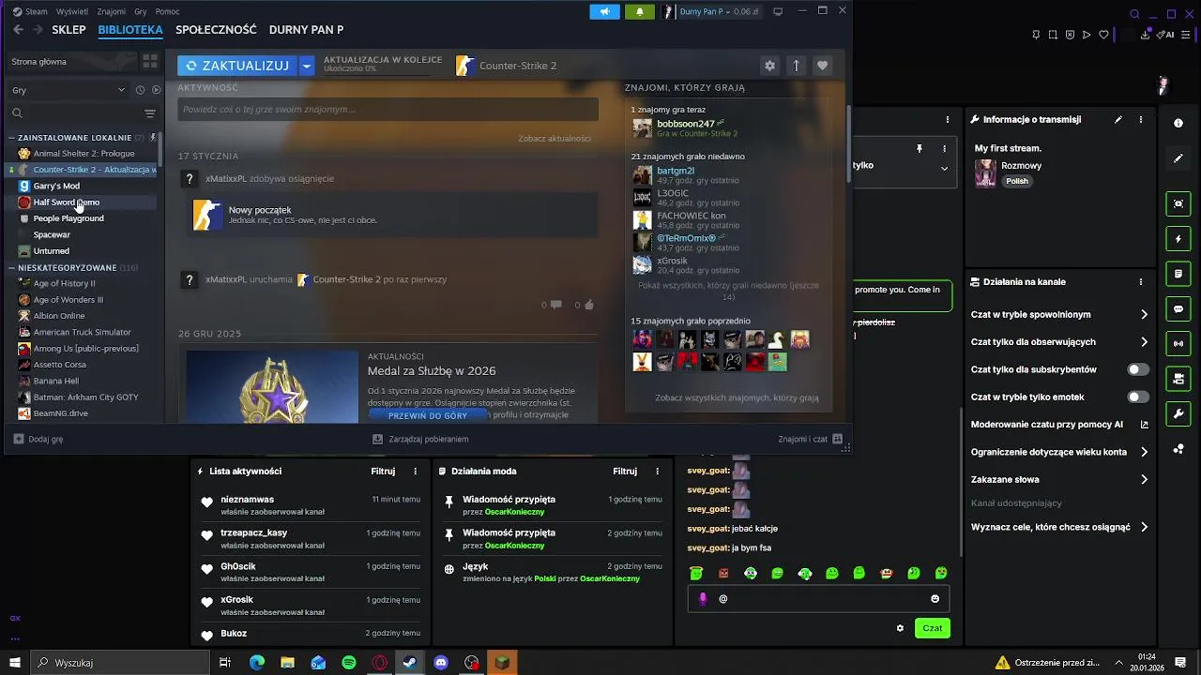Collapse NIESKATEGORYZOWANE section
Image resolution: width=1201 pixels, height=675 pixels.
click(x=12, y=268)
